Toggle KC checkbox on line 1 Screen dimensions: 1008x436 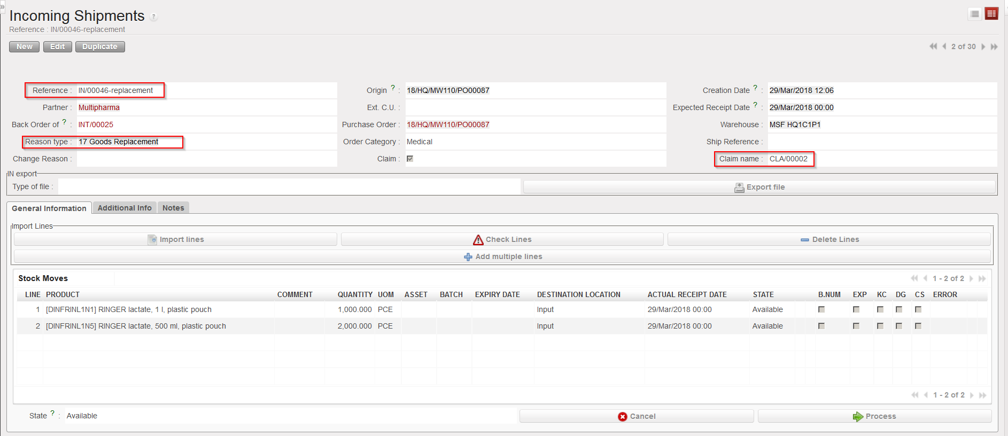pyautogui.click(x=880, y=309)
